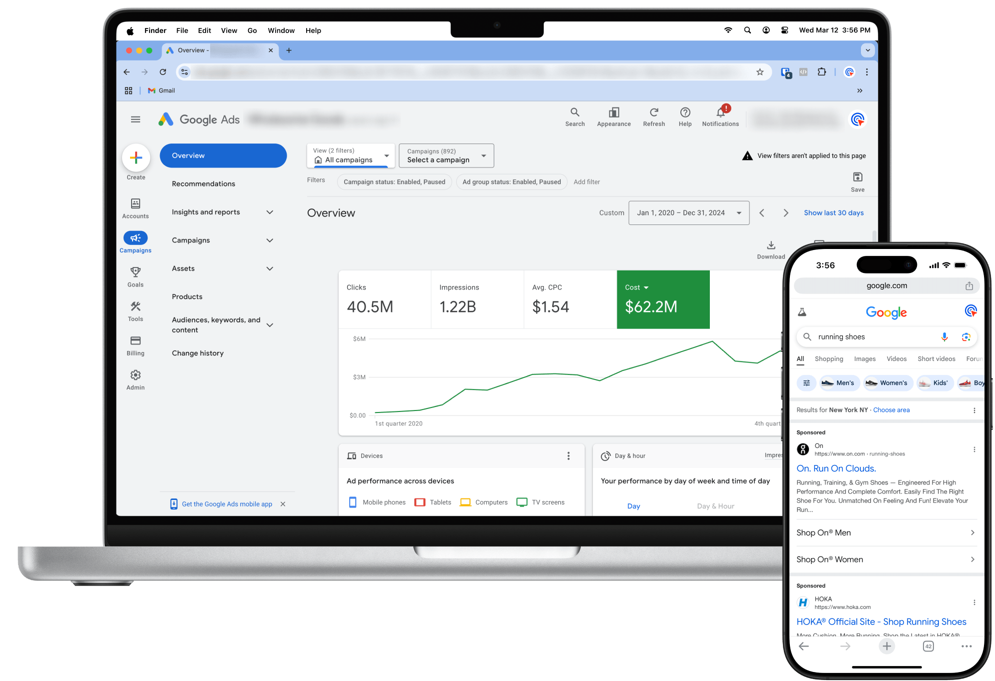Image resolution: width=995 pixels, height=681 pixels.
Task: Tap the Women's filter chip on phone
Action: coord(888,383)
